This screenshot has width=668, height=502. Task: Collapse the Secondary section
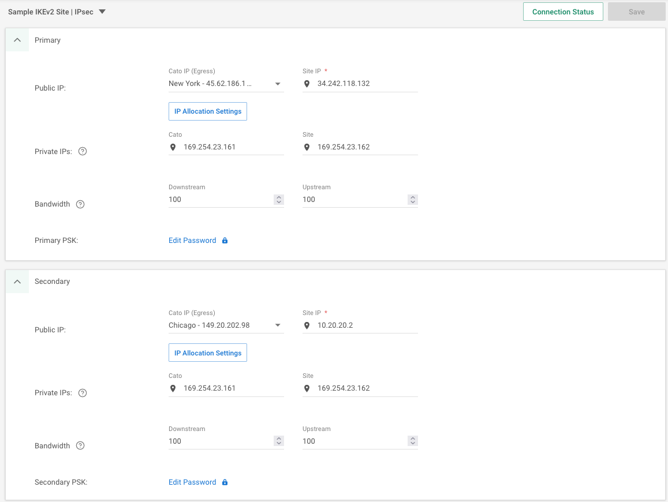[x=17, y=281]
